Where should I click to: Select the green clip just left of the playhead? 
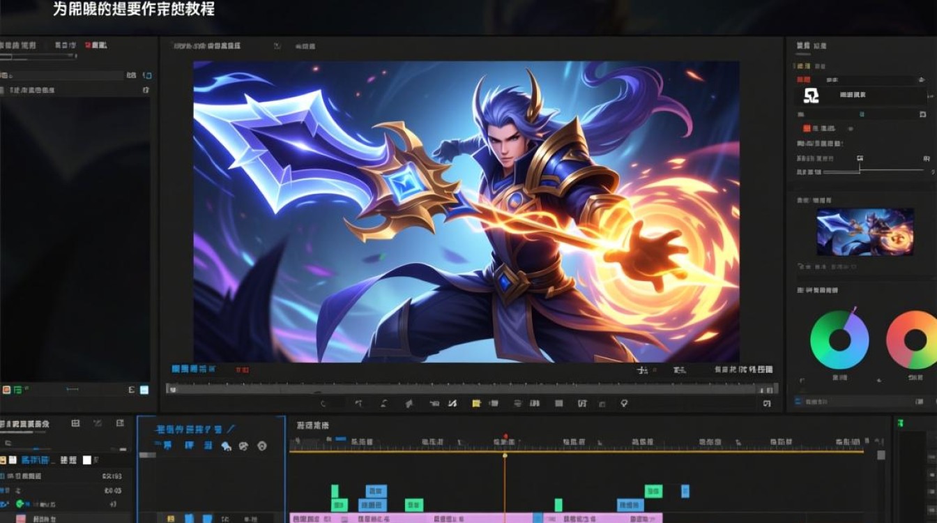[x=414, y=505]
